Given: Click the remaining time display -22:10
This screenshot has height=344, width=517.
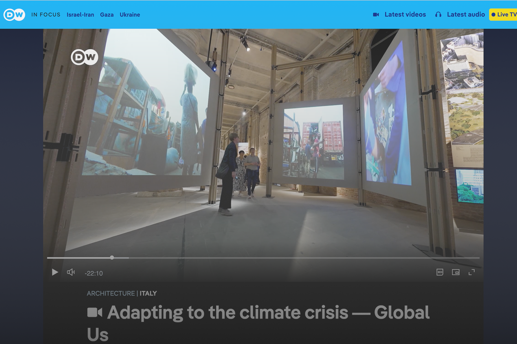Looking at the screenshot, I should point(94,273).
